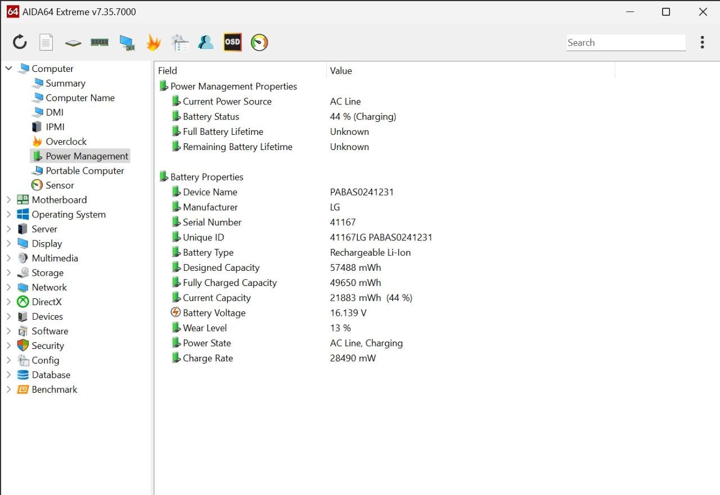The image size is (720, 495).
Task: Click the 16.139 V voltage value
Action: click(348, 313)
